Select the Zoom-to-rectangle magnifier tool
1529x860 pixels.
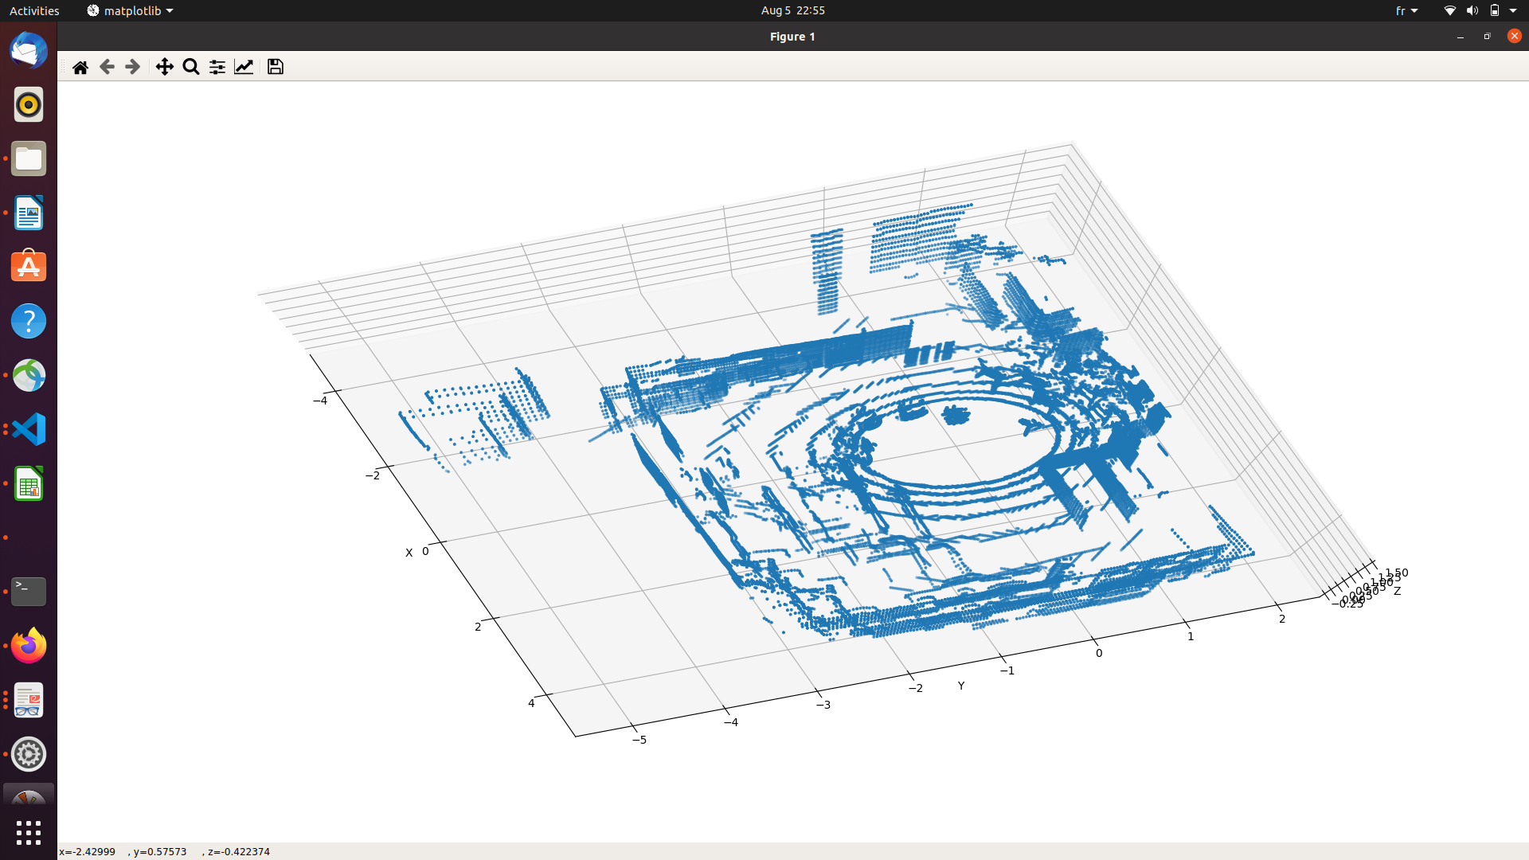click(190, 67)
